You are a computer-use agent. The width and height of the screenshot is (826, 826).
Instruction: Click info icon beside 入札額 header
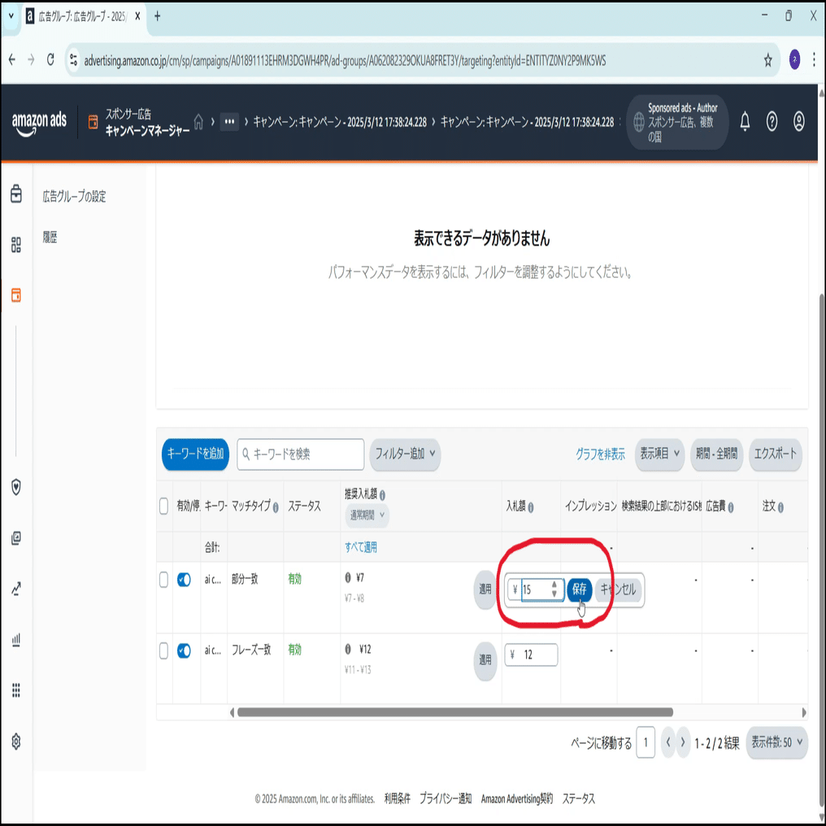pos(530,507)
